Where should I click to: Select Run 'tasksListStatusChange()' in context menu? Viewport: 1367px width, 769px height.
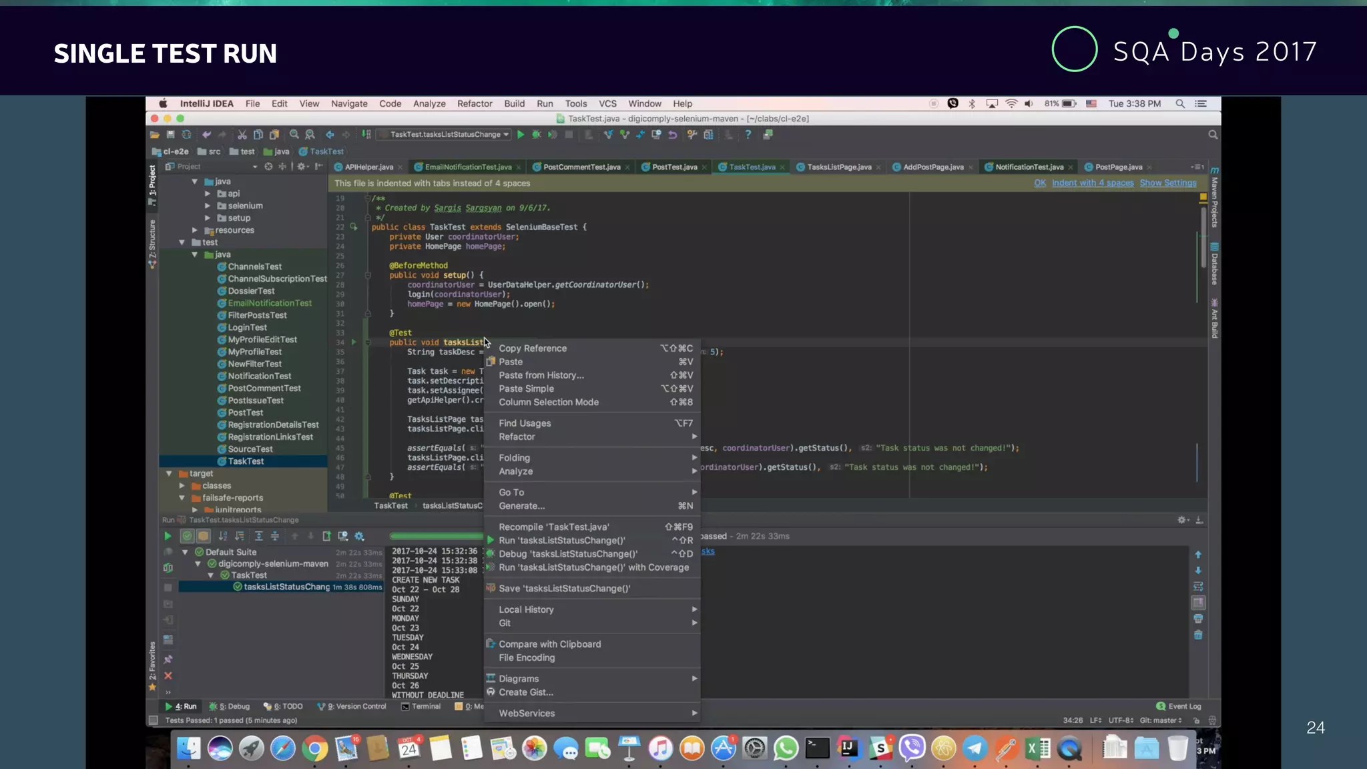pyautogui.click(x=562, y=541)
